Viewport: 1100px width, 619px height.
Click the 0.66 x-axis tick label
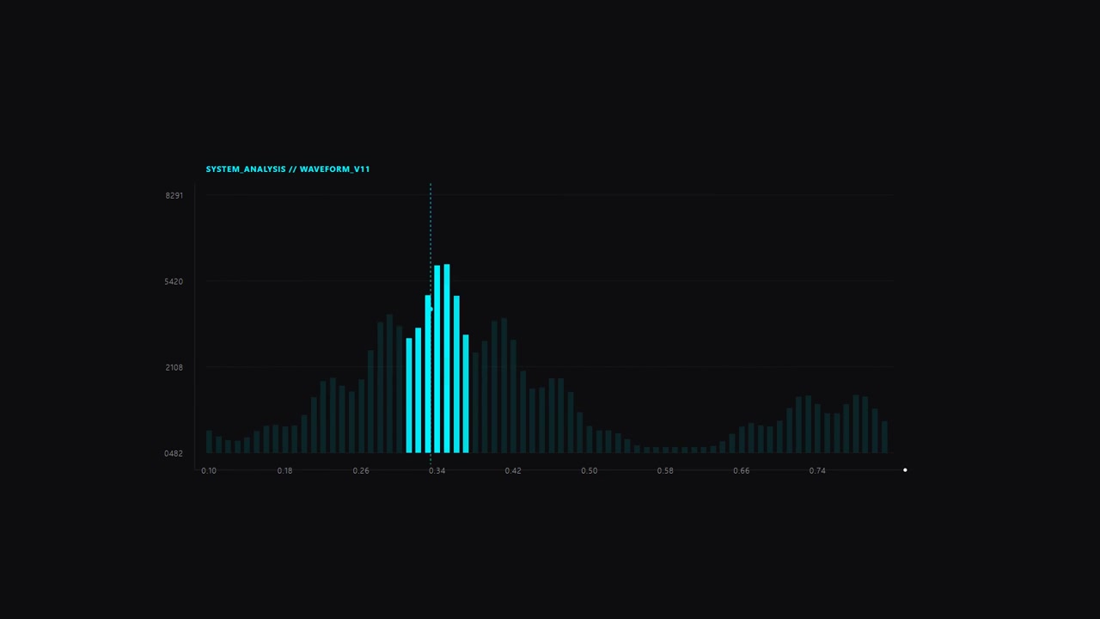coord(741,471)
